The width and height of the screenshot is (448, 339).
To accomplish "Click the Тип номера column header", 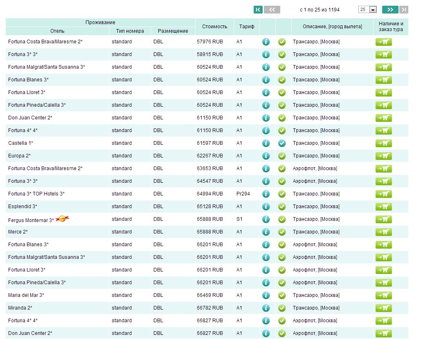I will pyautogui.click(x=130, y=31).
